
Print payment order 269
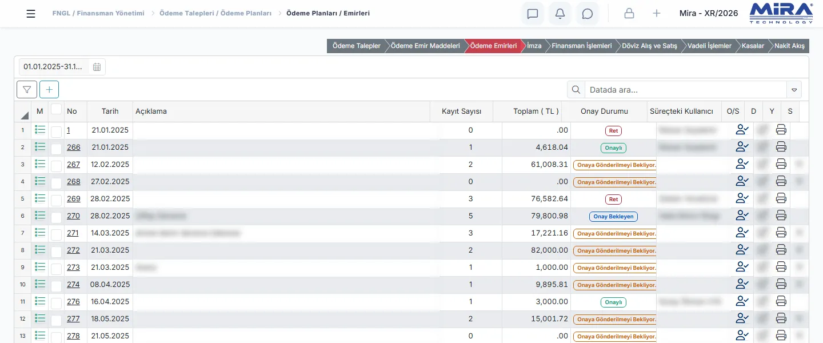781,199
